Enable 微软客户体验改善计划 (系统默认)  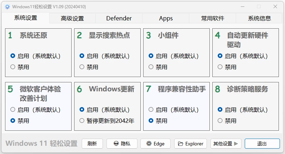[13, 110]
